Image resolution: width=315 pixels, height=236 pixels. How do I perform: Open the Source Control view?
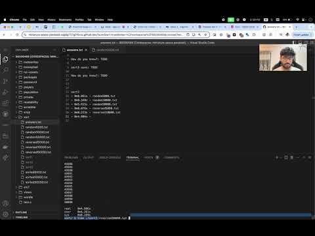pyautogui.click(x=5, y=81)
